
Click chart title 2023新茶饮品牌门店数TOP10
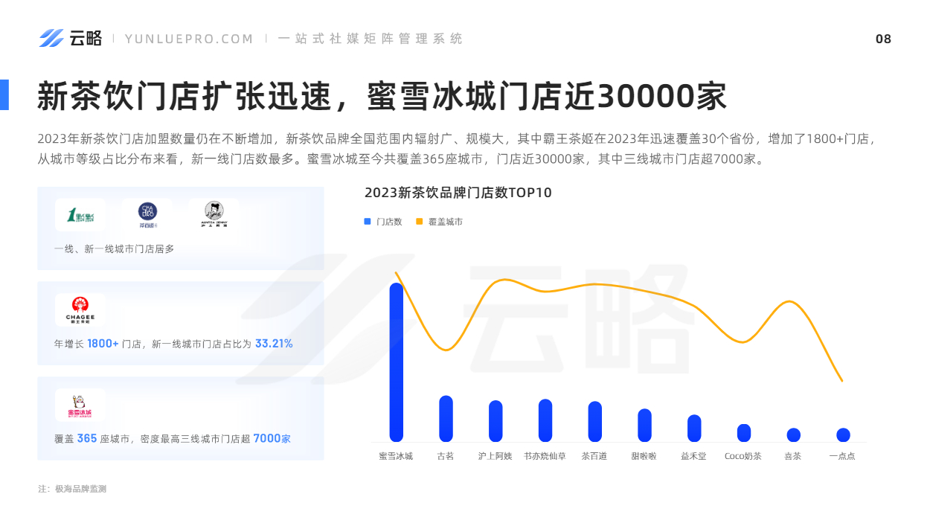[x=458, y=193]
